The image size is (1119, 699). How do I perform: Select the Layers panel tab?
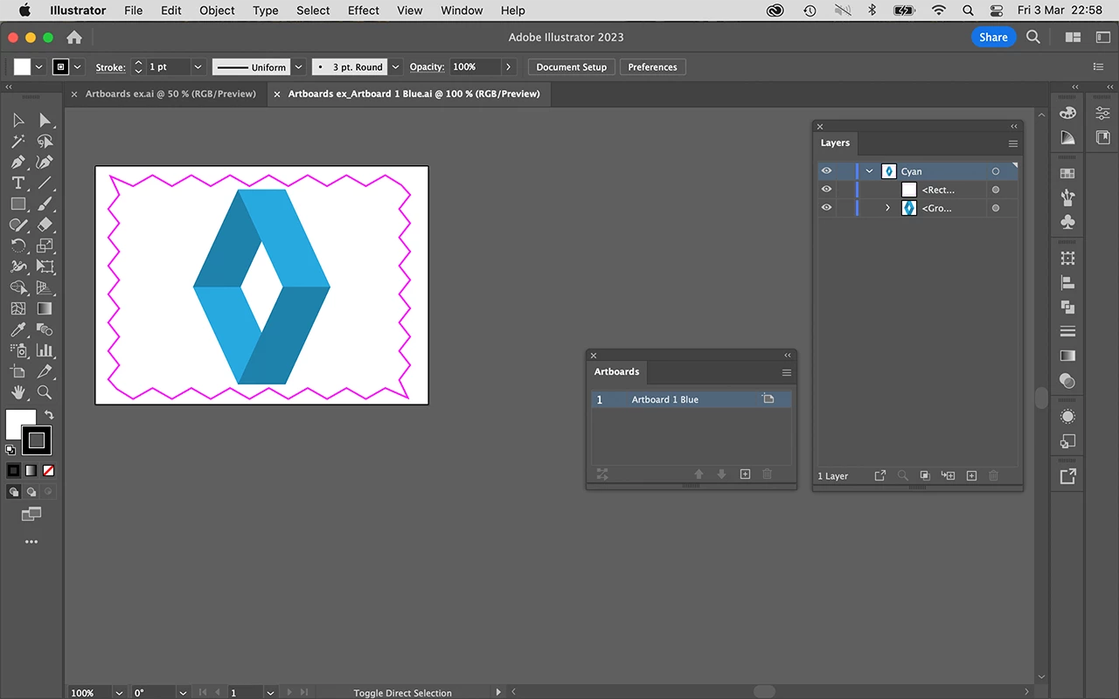(x=835, y=143)
